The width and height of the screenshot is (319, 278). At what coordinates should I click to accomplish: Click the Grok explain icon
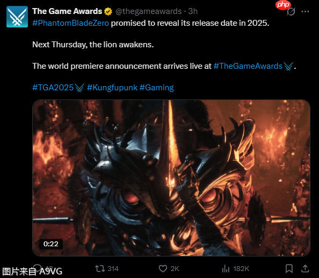(x=291, y=12)
